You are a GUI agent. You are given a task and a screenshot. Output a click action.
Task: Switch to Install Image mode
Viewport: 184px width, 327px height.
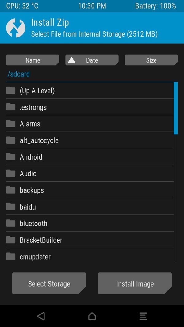pos(135,284)
